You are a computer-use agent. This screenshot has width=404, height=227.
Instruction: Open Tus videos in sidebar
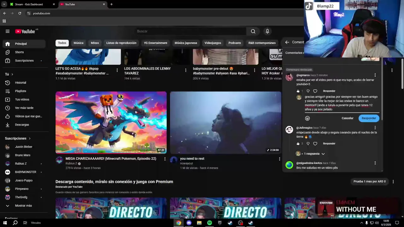pyautogui.click(x=24, y=99)
